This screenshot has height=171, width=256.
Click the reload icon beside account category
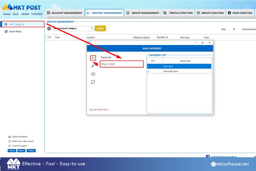tap(49, 28)
